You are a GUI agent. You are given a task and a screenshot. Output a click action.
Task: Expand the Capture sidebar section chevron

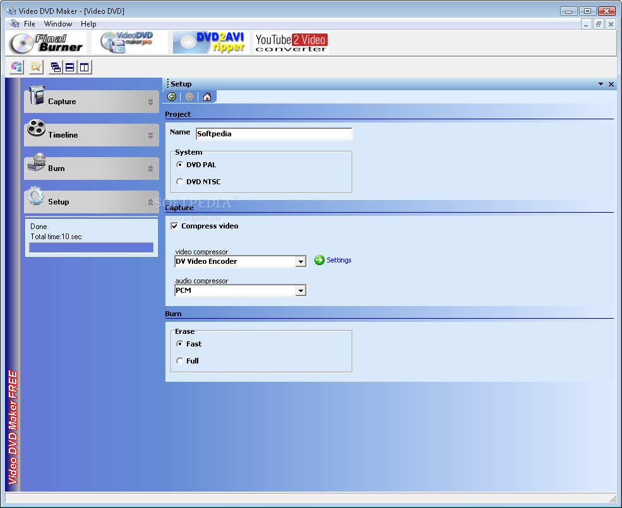pos(151,102)
